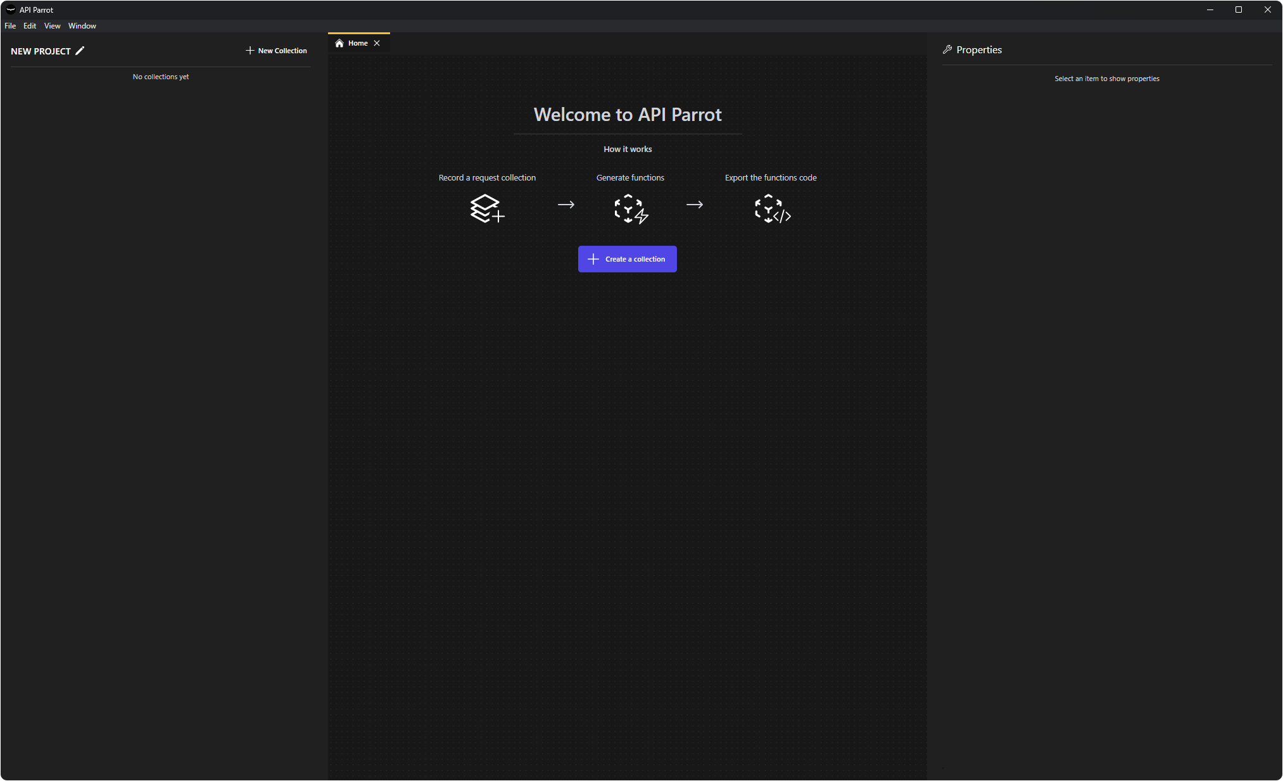Viewport: 1283px width, 781px height.
Task: Select the Home tab
Action: 358,43
